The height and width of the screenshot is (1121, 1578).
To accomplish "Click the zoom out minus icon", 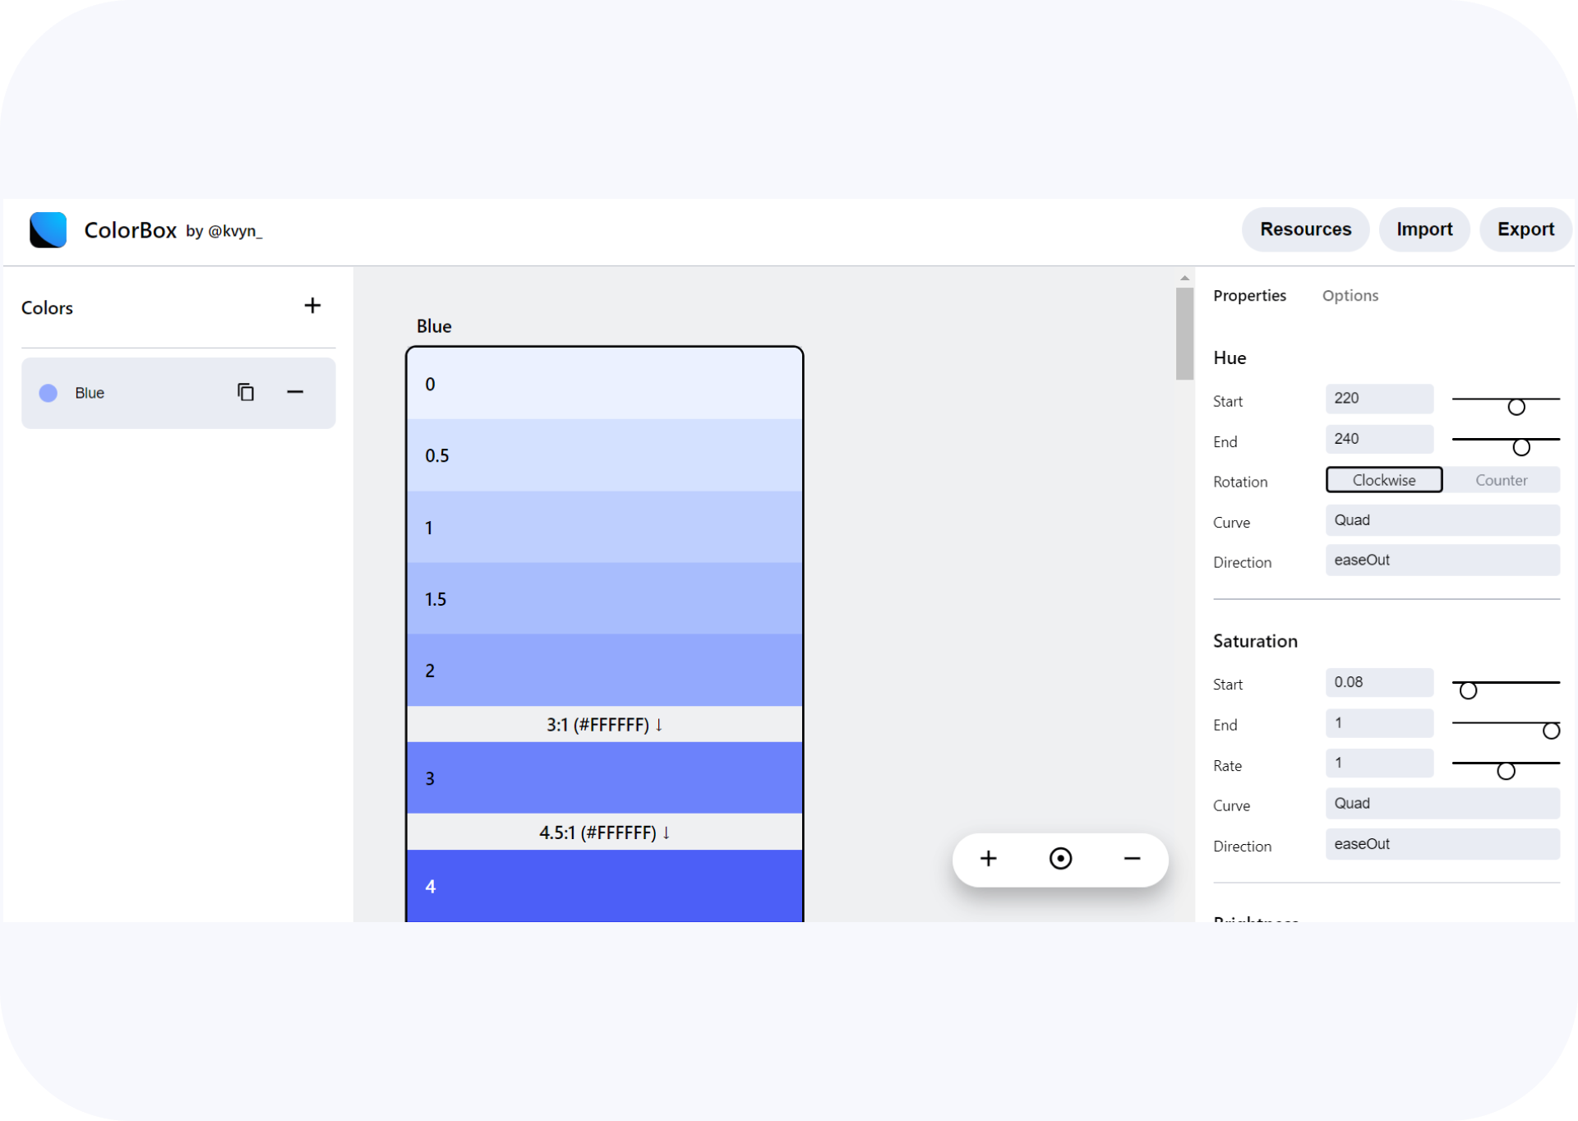I will pyautogui.click(x=1130, y=860).
